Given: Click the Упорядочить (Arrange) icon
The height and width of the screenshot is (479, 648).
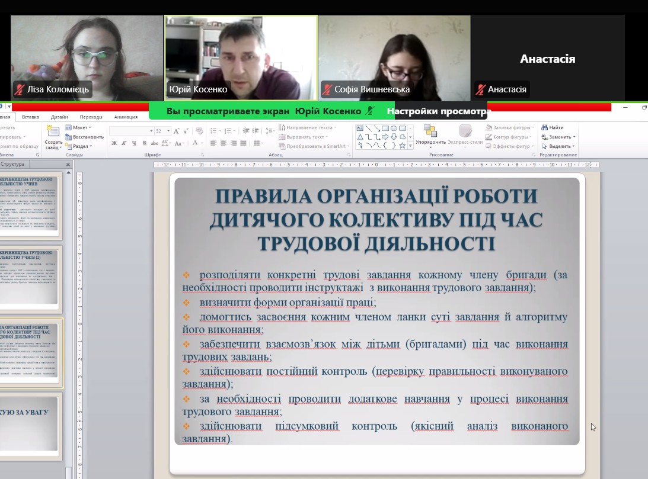Looking at the screenshot, I should click(x=430, y=134).
